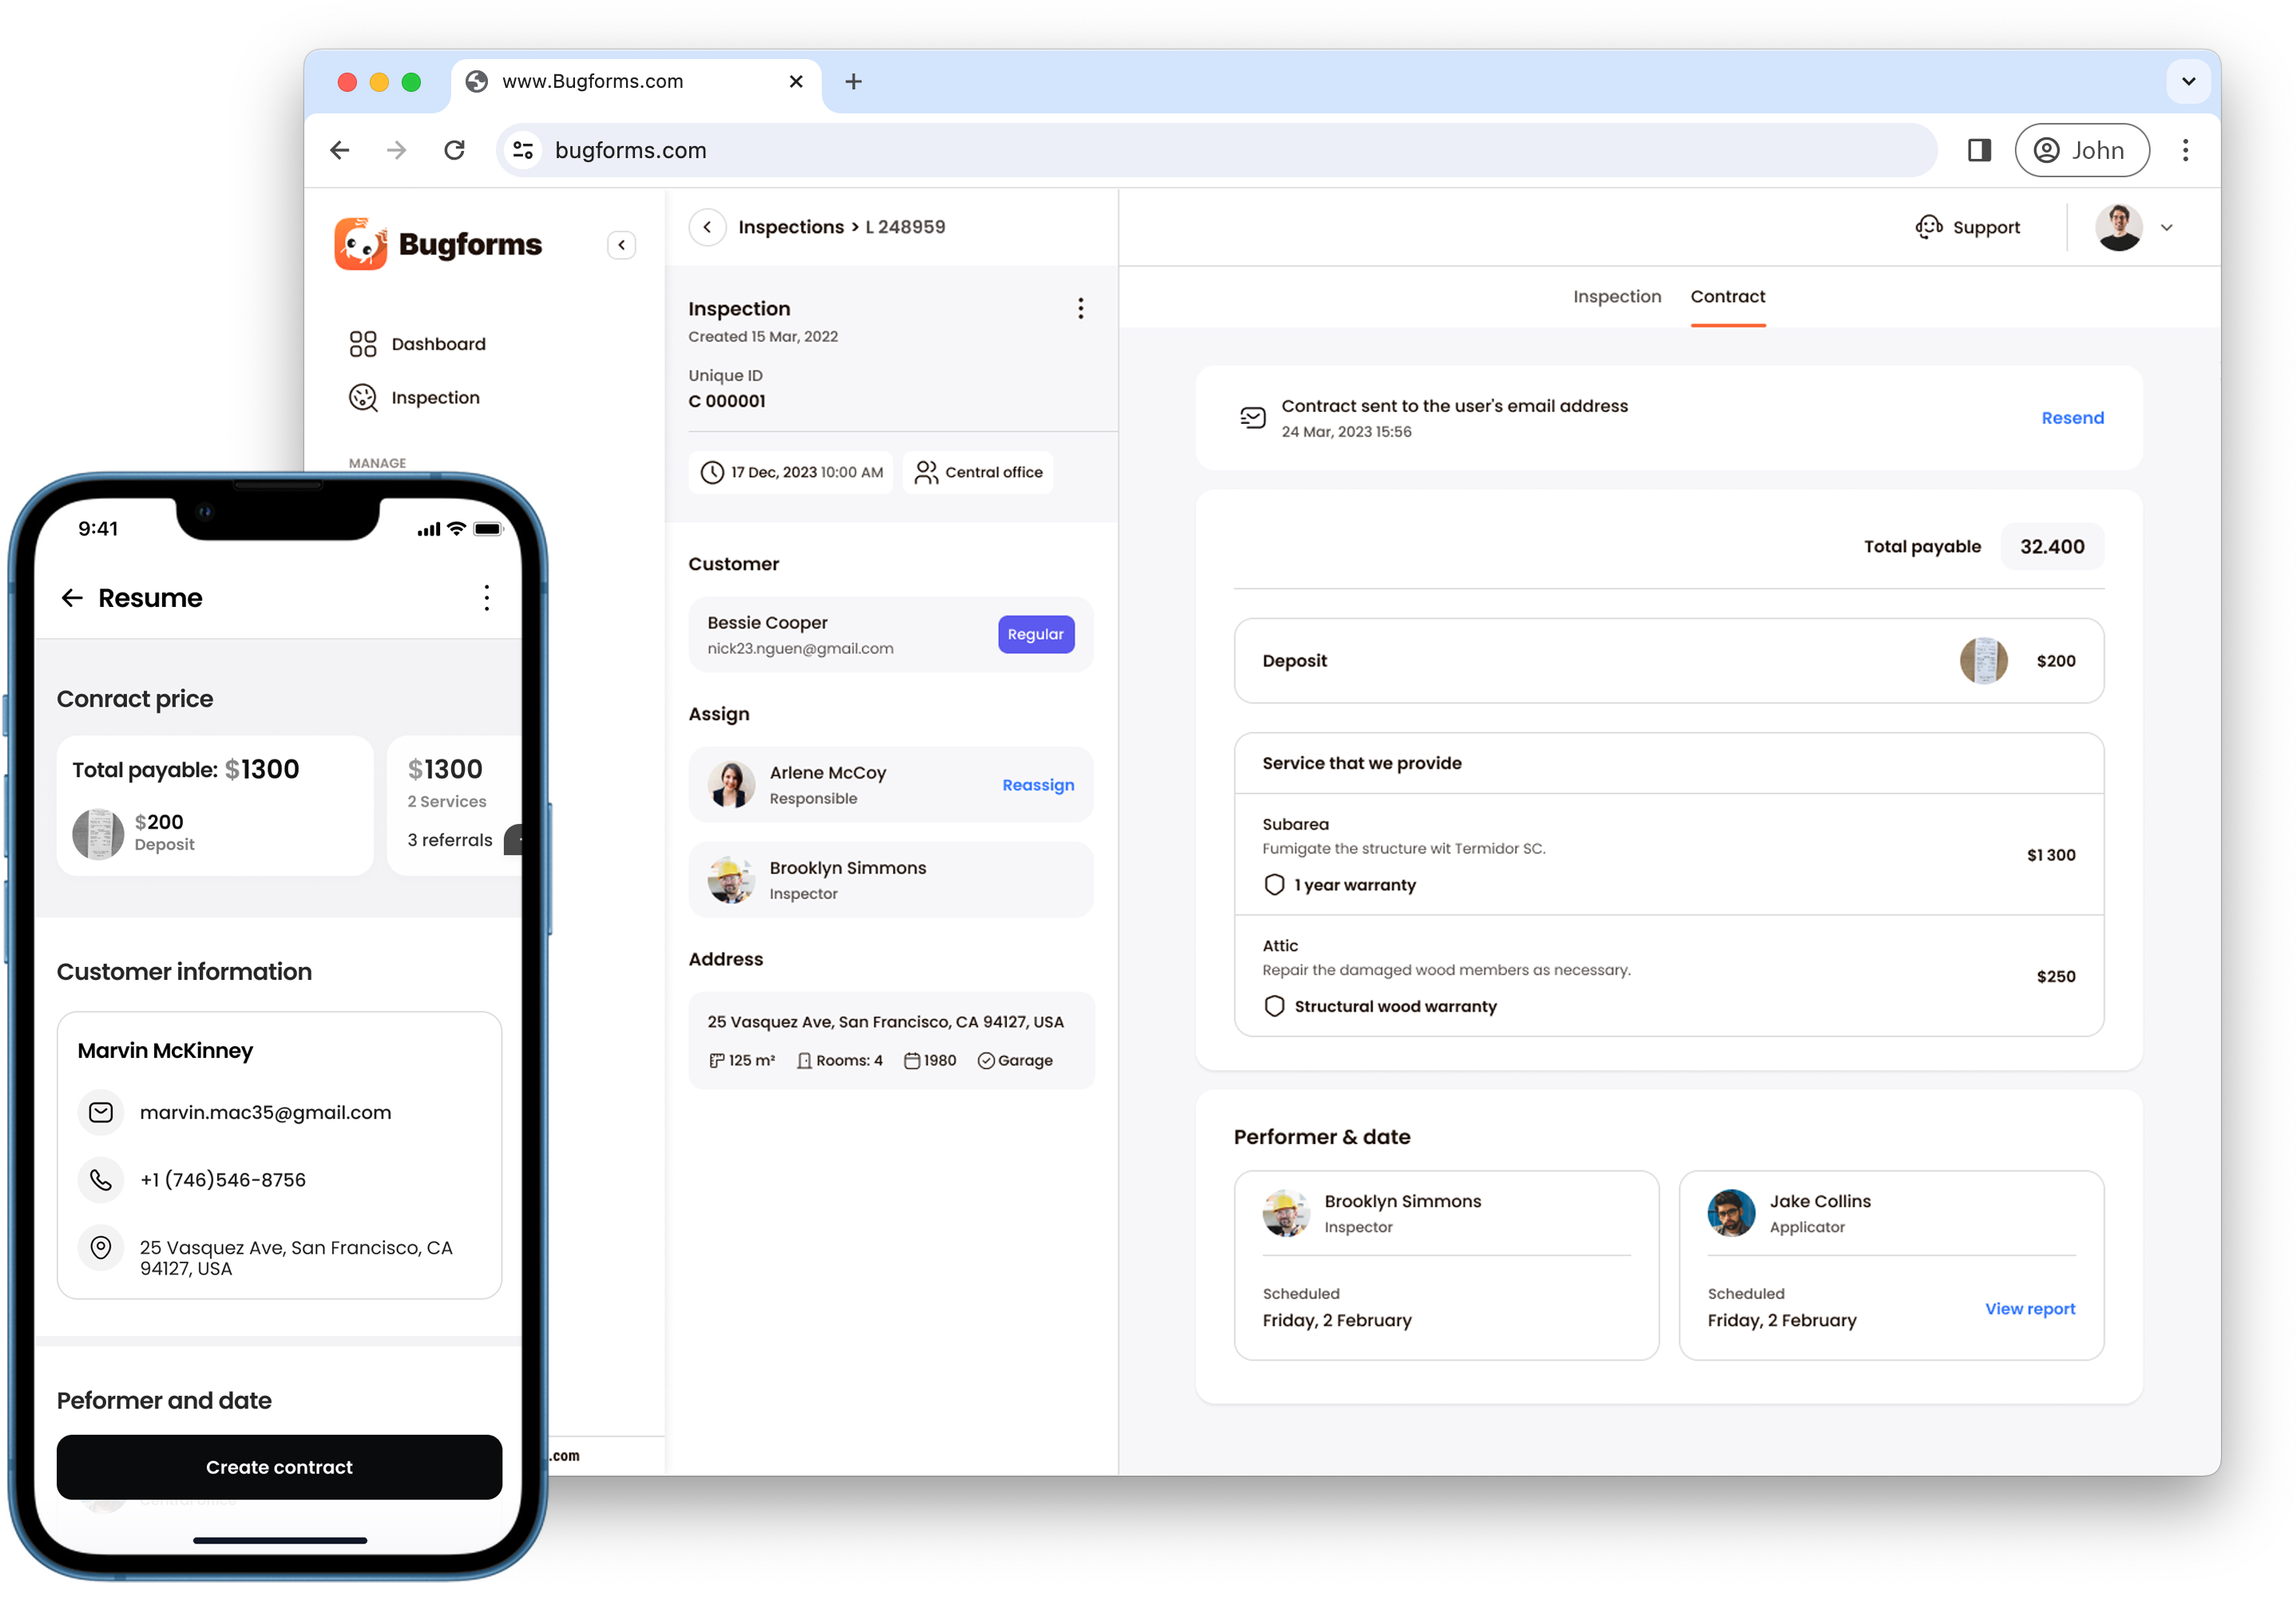Collapse the Bugforms sidebar
Screen dimensions: 2296x1609
tap(621, 245)
